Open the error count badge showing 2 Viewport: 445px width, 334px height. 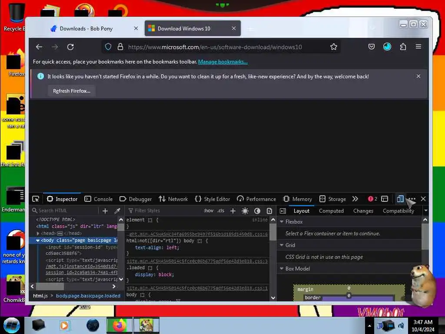click(x=372, y=199)
